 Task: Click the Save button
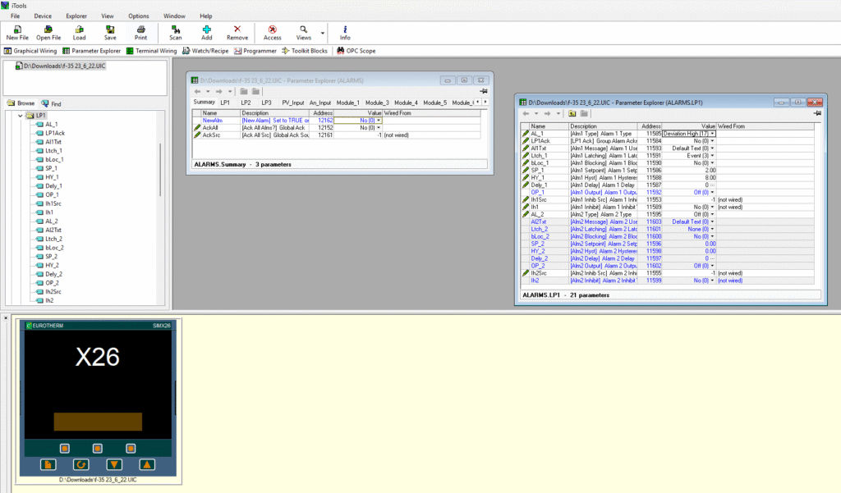point(110,32)
